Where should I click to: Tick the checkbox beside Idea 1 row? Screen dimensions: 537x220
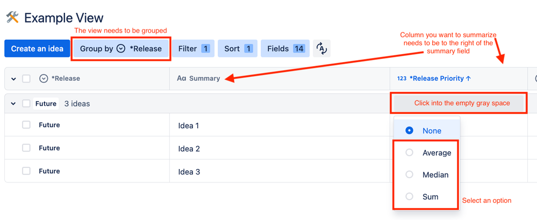click(x=26, y=125)
